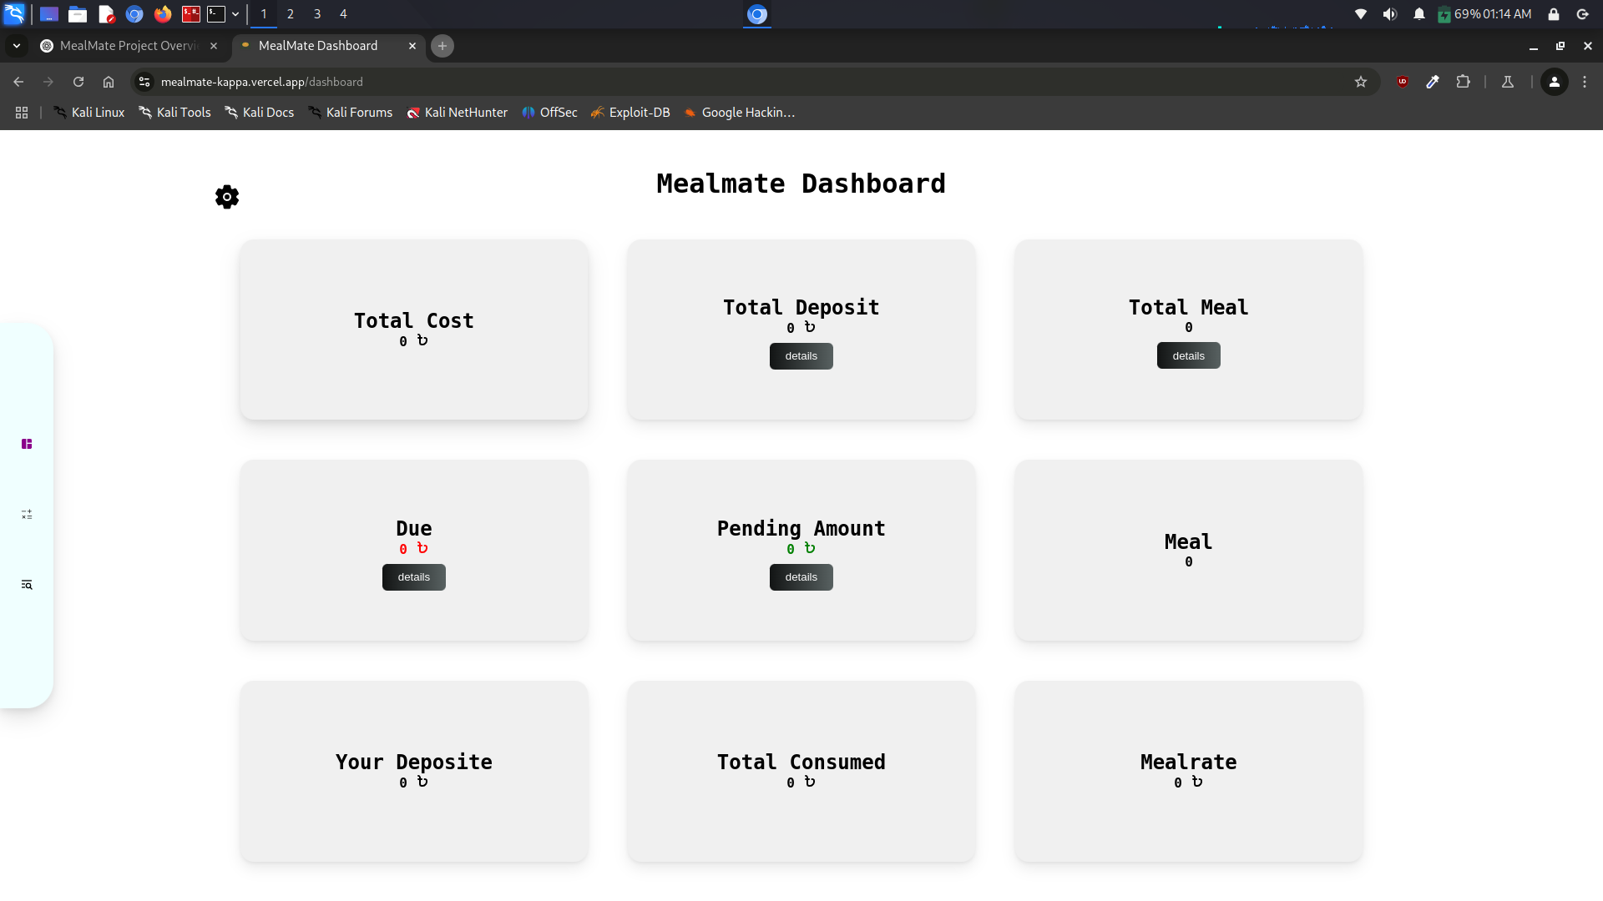1603x901 pixels.
Task: Open the dashboard settings gear icon
Action: [x=226, y=197]
